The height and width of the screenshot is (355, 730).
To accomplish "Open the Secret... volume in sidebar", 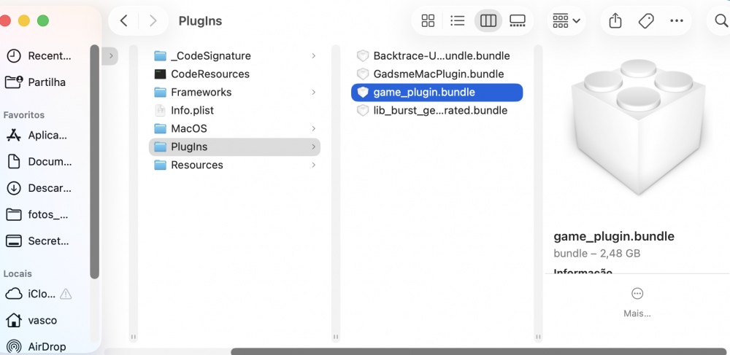I will (x=38, y=241).
